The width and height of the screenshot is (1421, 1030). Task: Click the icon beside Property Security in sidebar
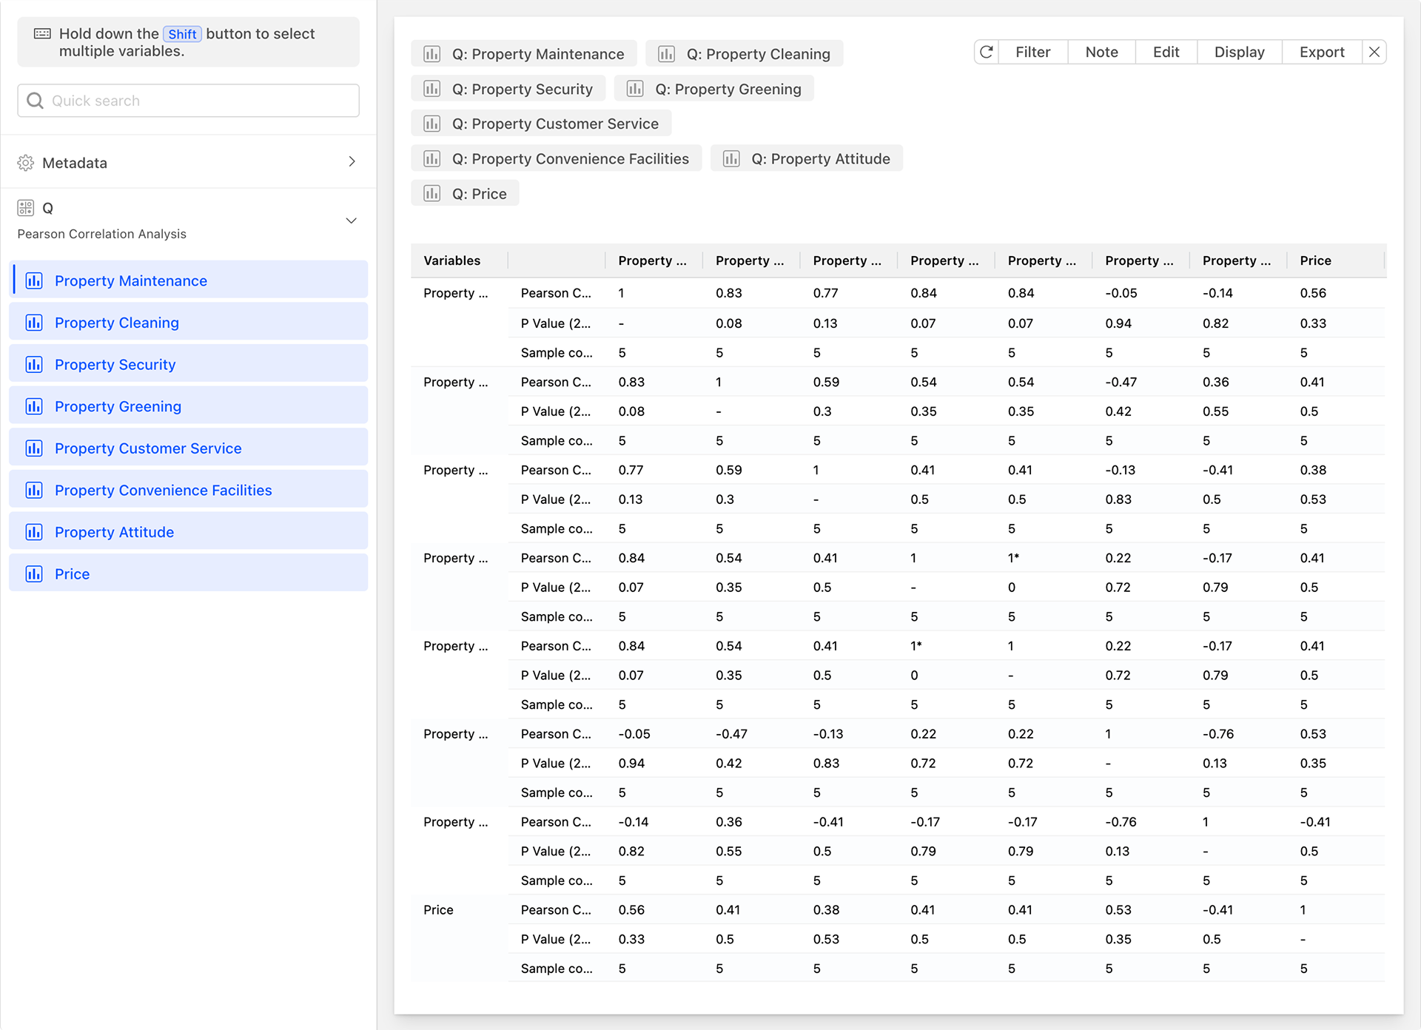click(34, 364)
